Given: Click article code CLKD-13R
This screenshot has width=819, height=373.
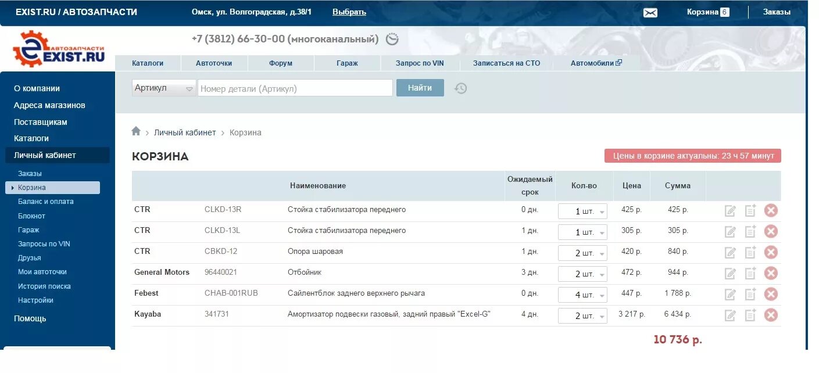Looking at the screenshot, I should coord(223,209).
